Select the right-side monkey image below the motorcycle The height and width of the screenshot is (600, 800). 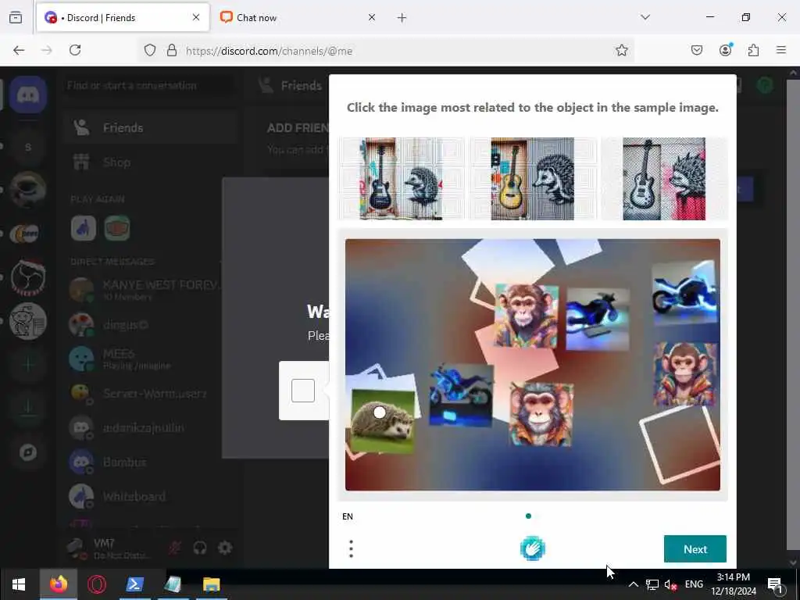686,374
